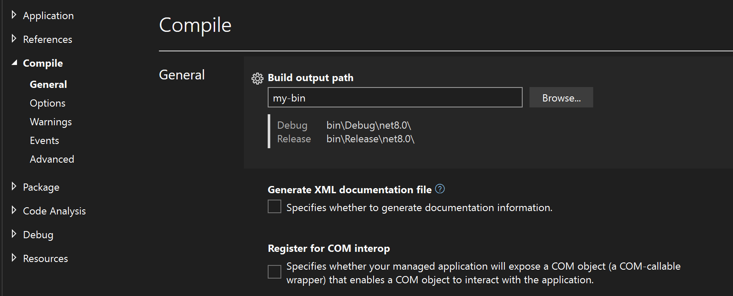Expand the References section arrow
This screenshot has width=733, height=296.
14,39
